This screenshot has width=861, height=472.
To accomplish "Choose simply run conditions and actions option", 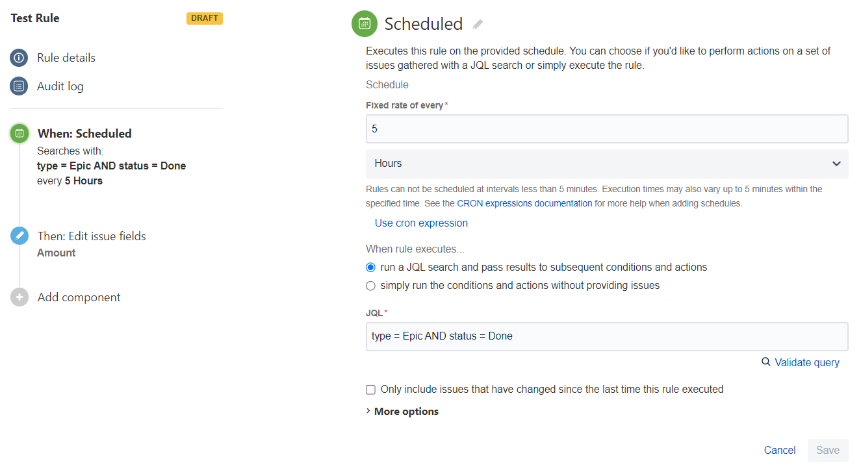I will (x=370, y=286).
